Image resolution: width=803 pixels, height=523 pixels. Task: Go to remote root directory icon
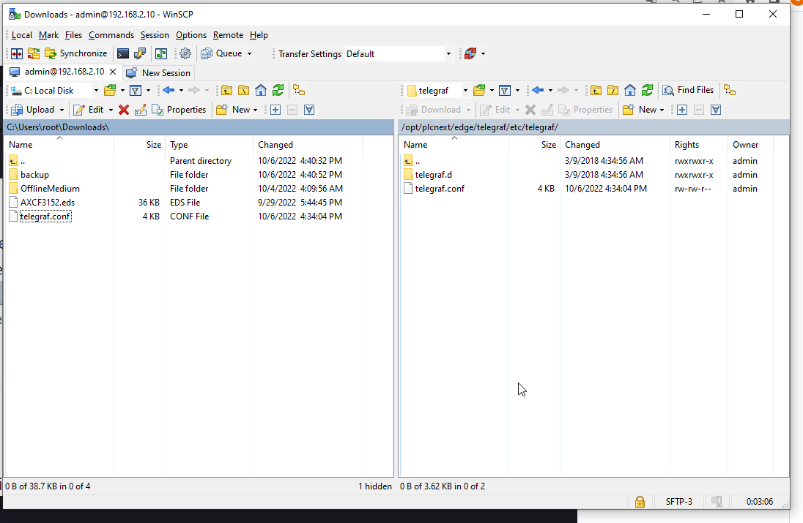tap(613, 91)
